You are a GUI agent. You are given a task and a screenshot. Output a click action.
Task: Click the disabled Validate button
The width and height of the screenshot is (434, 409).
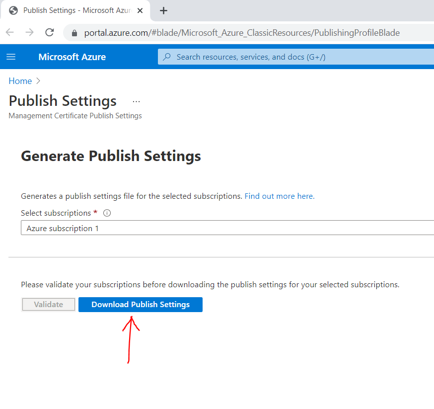click(49, 304)
